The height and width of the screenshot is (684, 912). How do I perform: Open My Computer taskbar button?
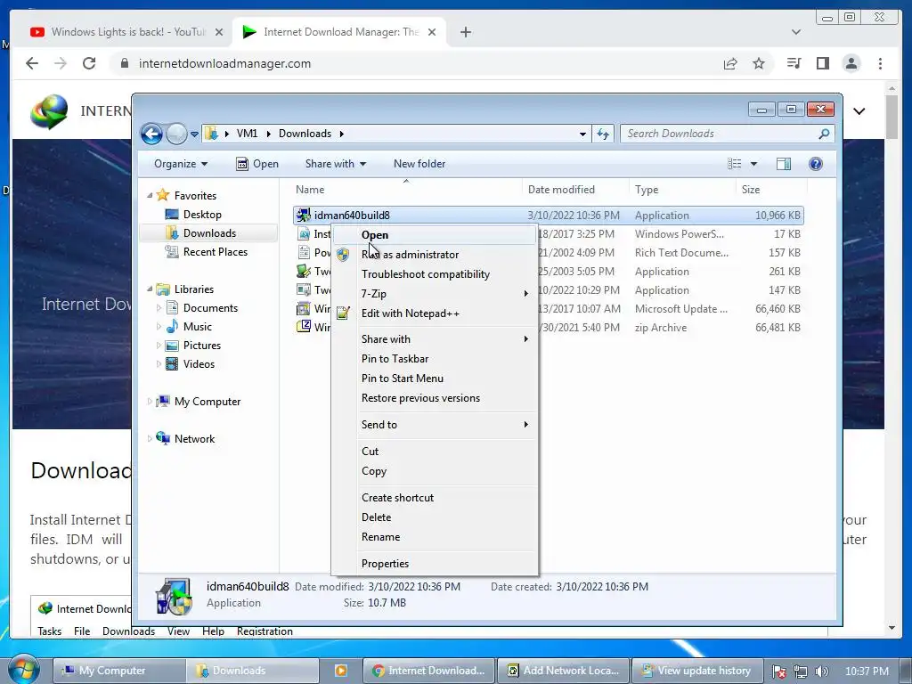(119, 671)
